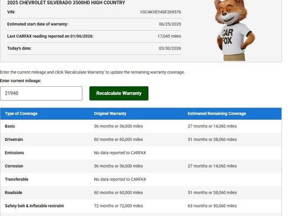Click Corrosion original 36 months or 36,000 miles
This screenshot has height=216, width=288.
click(118, 166)
